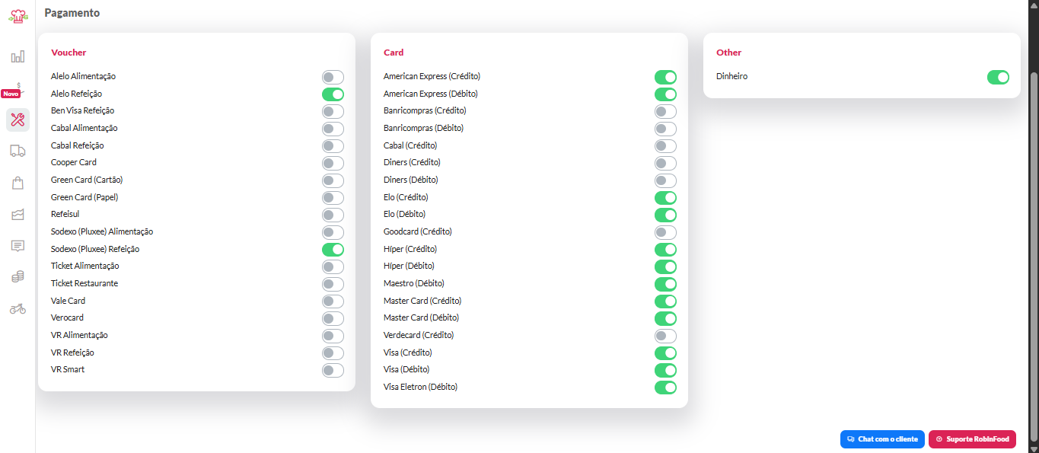Click the Chat com o cliente button

point(882,439)
